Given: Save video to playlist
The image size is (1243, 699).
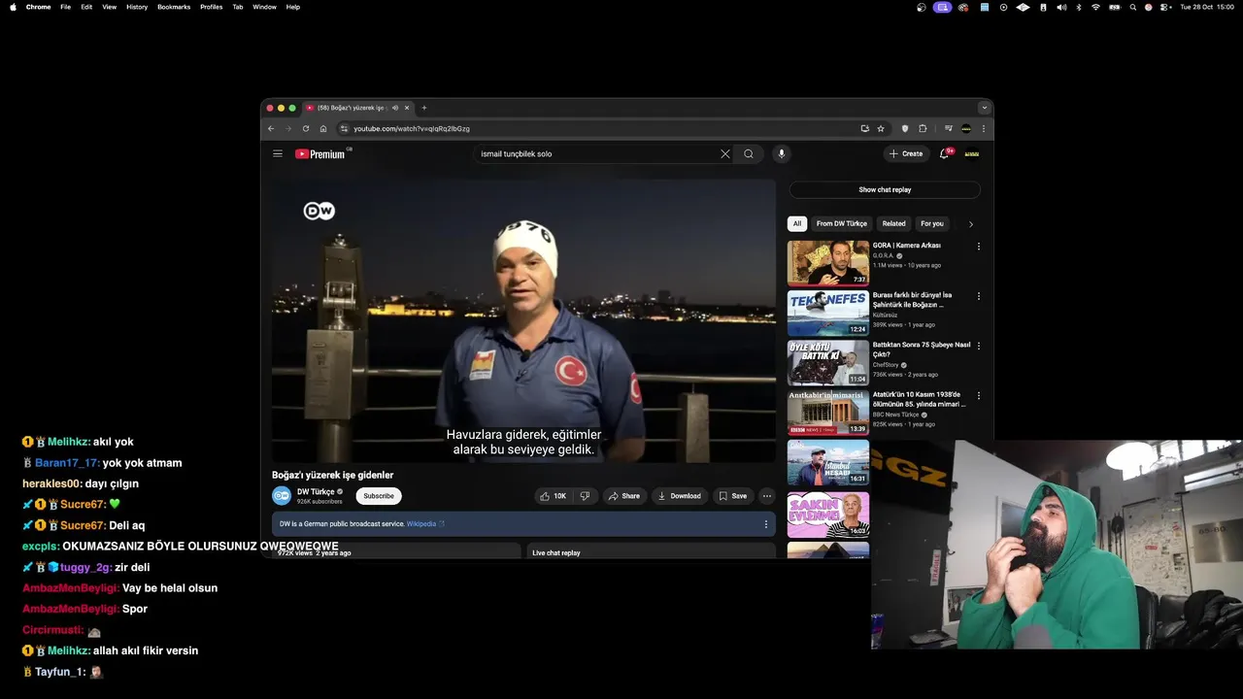Looking at the screenshot, I should pyautogui.click(x=733, y=496).
